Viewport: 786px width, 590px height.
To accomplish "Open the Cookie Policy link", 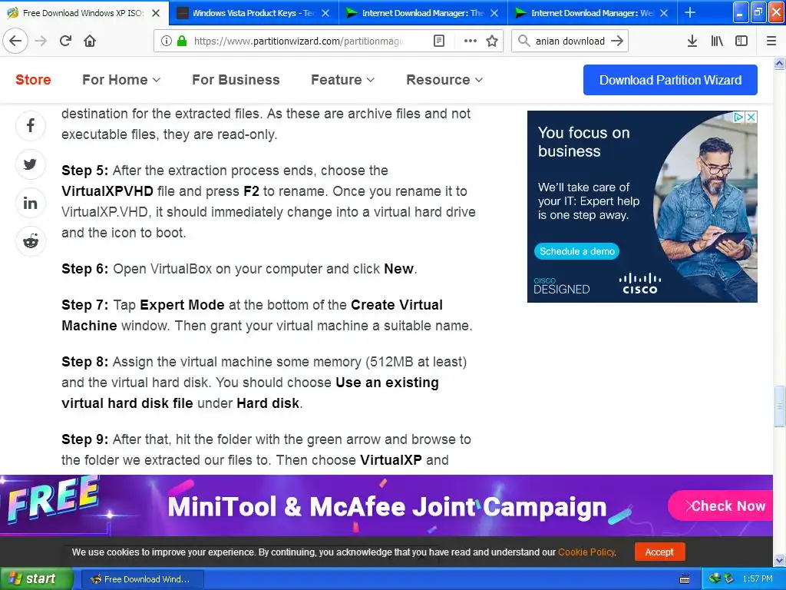I will pos(586,552).
